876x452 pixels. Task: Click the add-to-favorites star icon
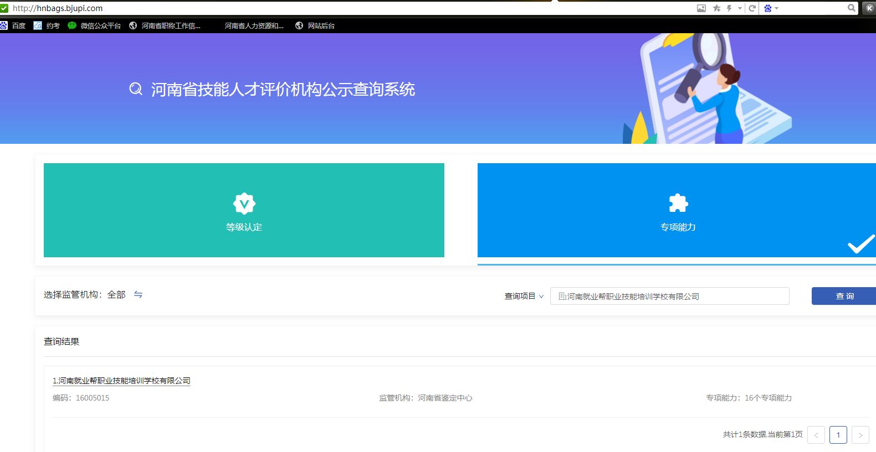[x=716, y=8]
